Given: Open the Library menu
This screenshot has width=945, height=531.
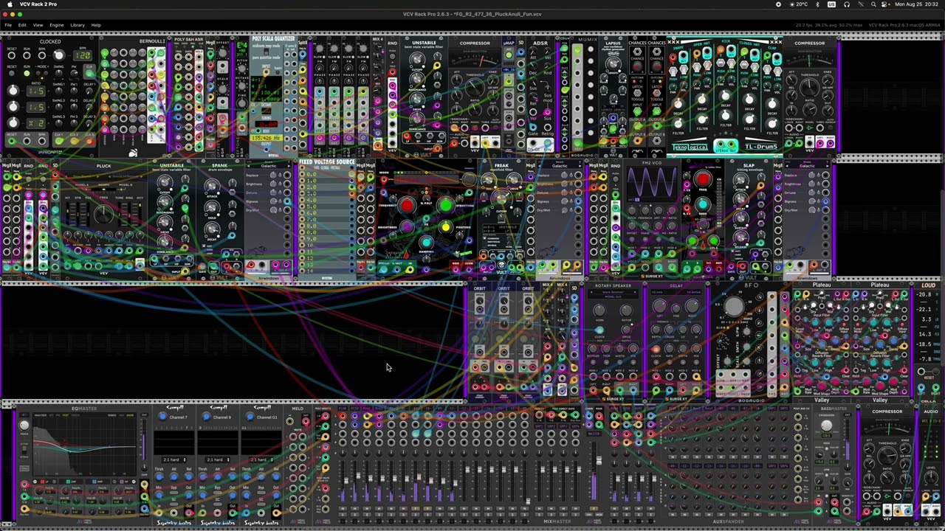Looking at the screenshot, I should 78,25.
